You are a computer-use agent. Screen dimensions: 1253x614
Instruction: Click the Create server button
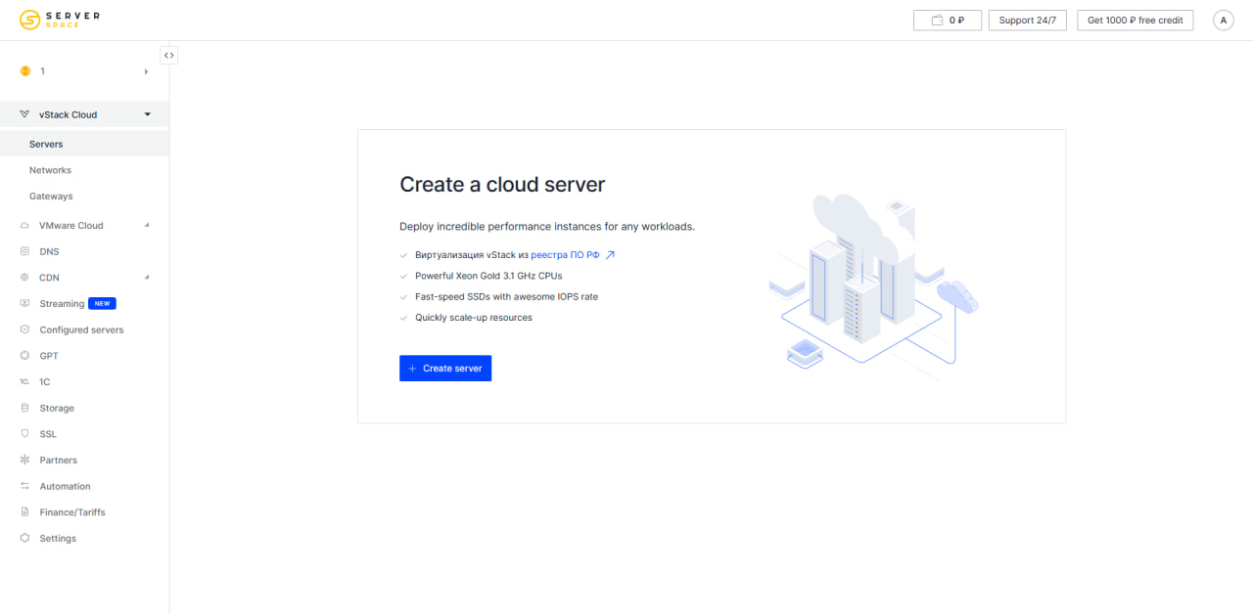pos(445,369)
